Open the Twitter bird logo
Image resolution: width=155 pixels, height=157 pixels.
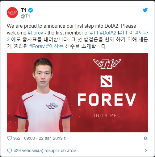tap(145, 10)
